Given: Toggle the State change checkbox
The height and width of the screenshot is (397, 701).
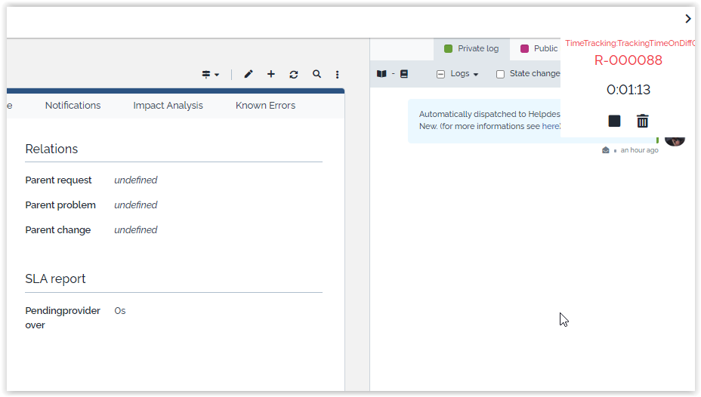Looking at the screenshot, I should [x=500, y=74].
